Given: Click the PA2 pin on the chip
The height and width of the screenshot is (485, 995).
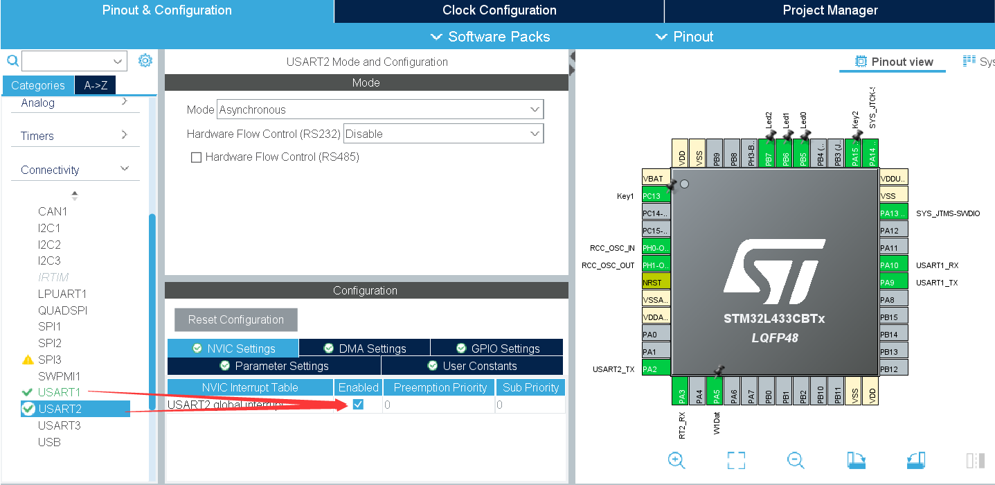Looking at the screenshot, I should tap(656, 369).
